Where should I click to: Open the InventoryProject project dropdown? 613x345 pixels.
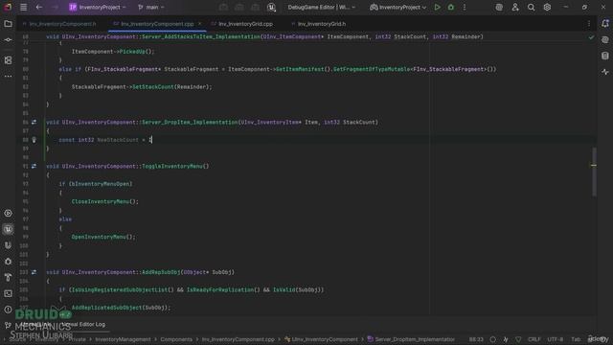(98, 7)
